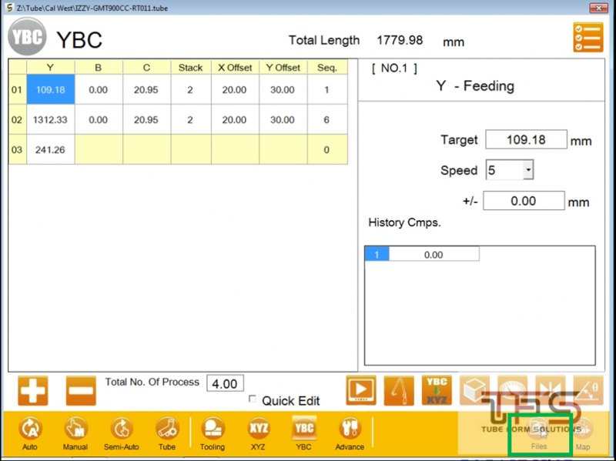The width and height of the screenshot is (616, 461).
Task: Select row header 03
Action: pos(17,149)
